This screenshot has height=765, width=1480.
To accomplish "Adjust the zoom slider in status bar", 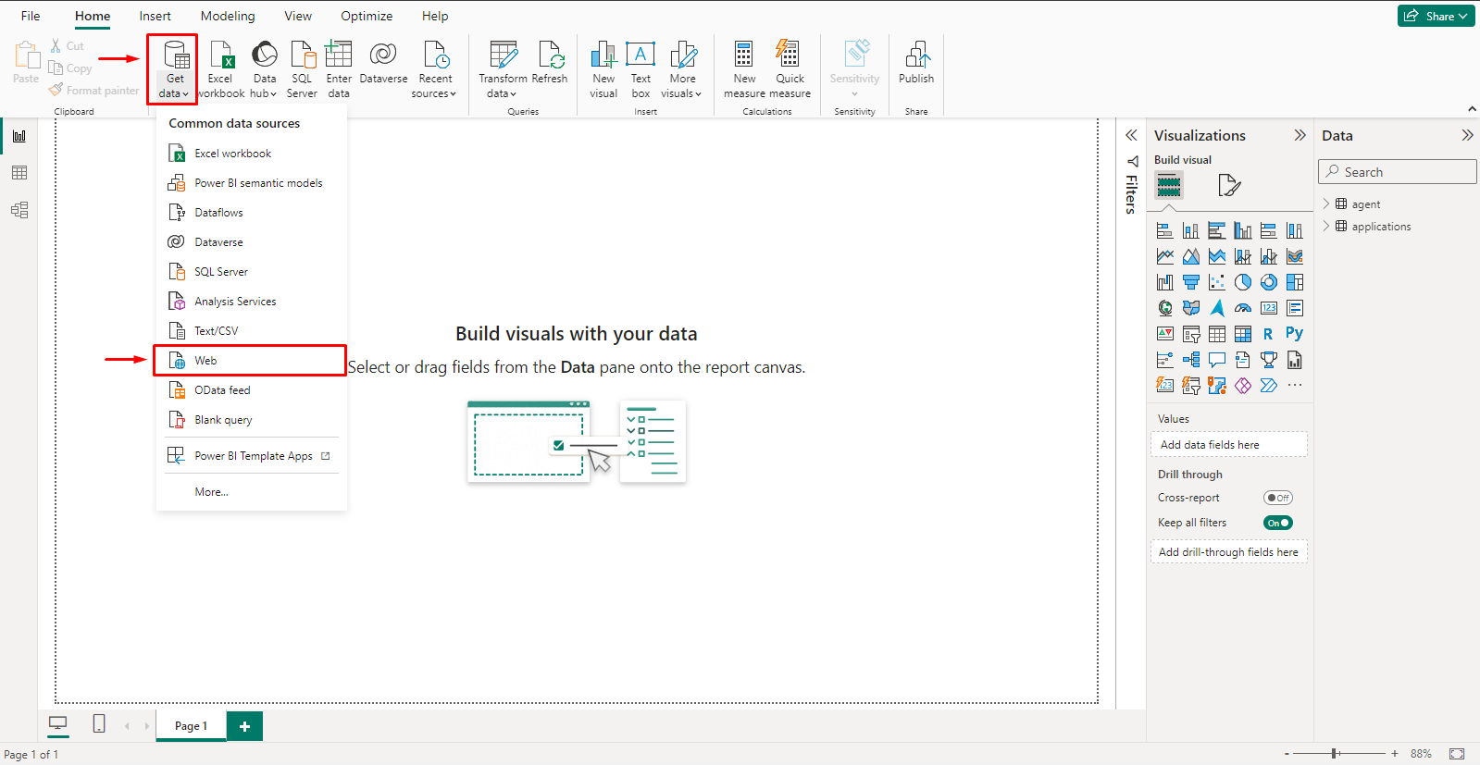I will (1334, 754).
